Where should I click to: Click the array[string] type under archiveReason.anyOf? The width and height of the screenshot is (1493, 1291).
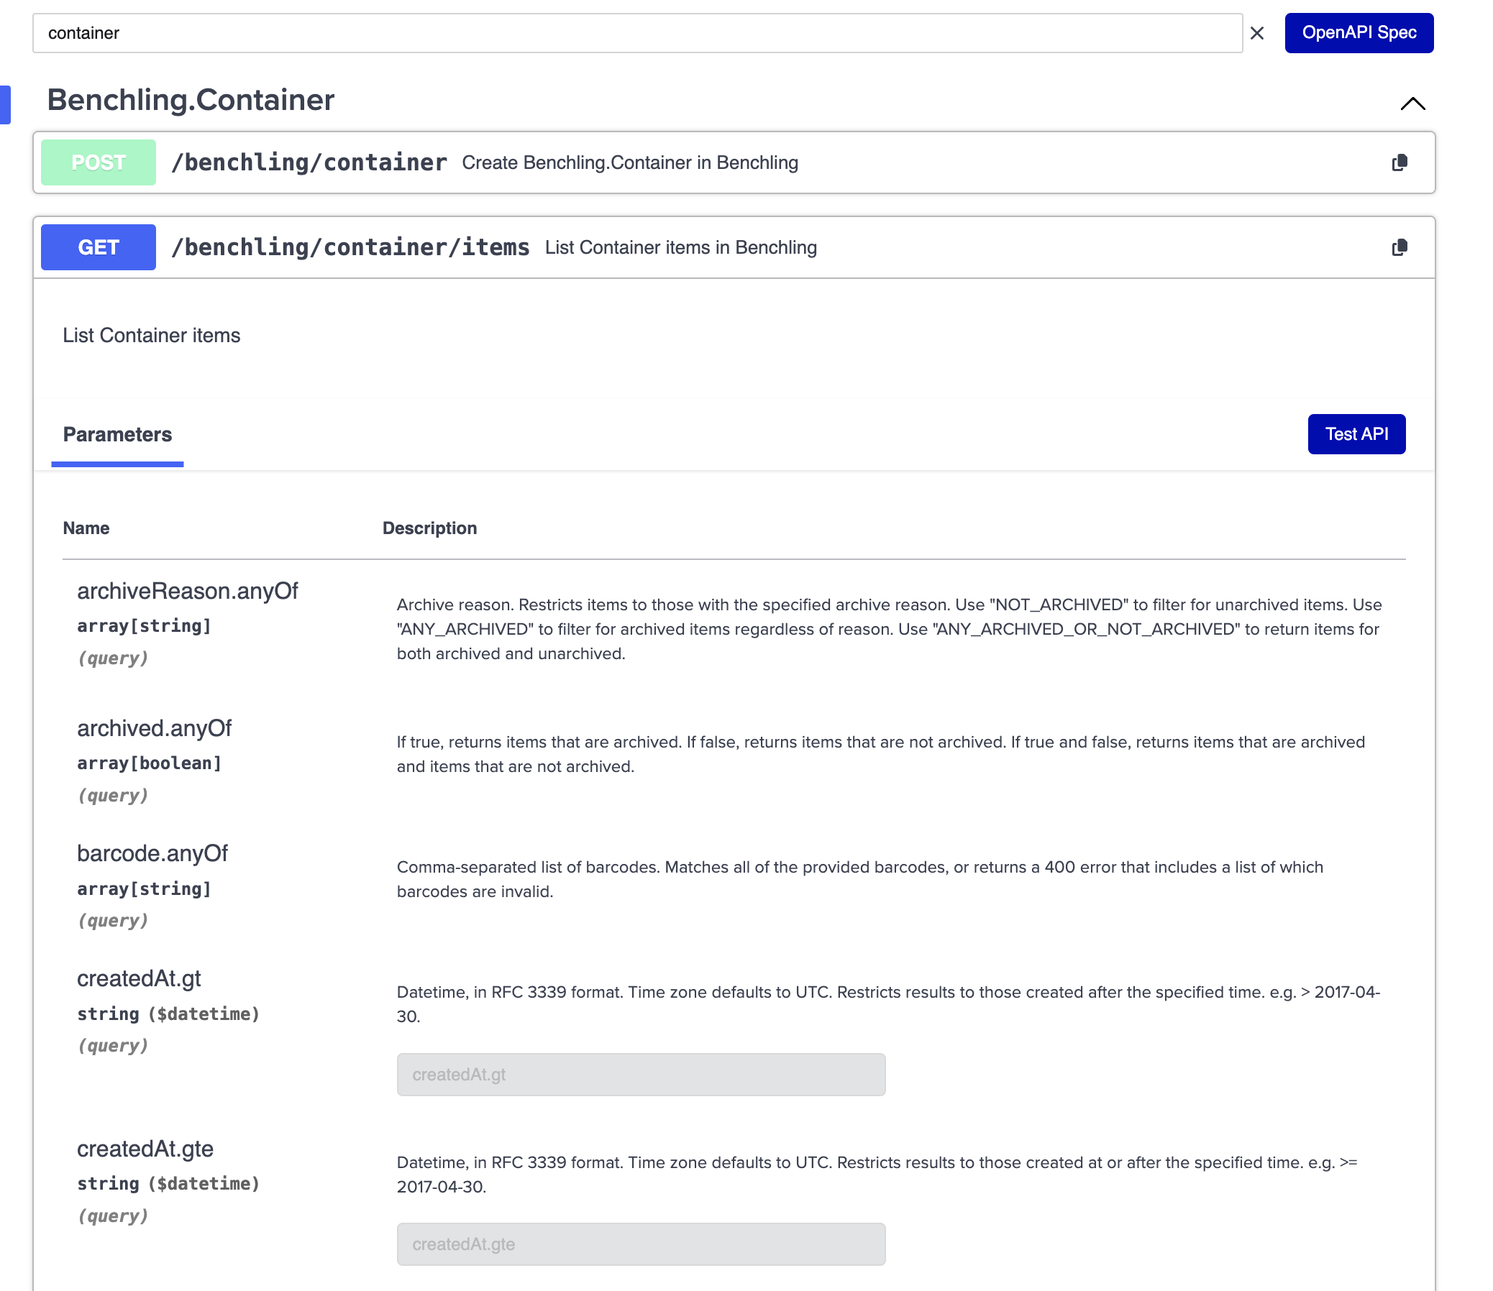(x=144, y=627)
